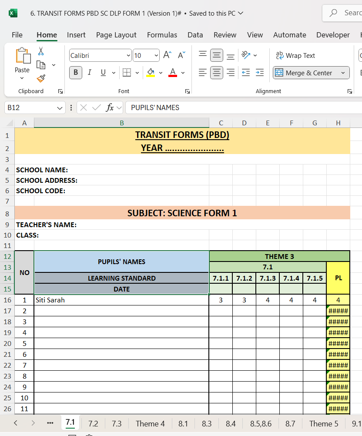Image resolution: width=362 pixels, height=436 pixels.
Task: Click the Middle Align icon
Action: coord(217,55)
